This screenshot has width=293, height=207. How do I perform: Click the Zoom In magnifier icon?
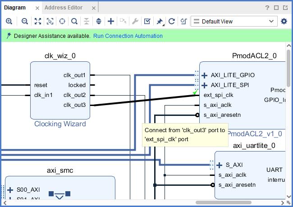tap(9, 21)
